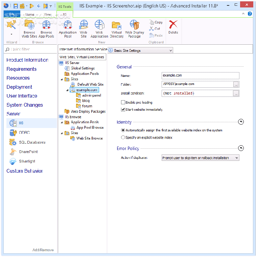Click Add/Remove at sidebar bottom

click(x=43, y=250)
